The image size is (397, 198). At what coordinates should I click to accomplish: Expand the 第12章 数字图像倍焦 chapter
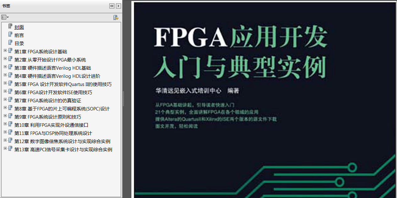tap(5, 140)
